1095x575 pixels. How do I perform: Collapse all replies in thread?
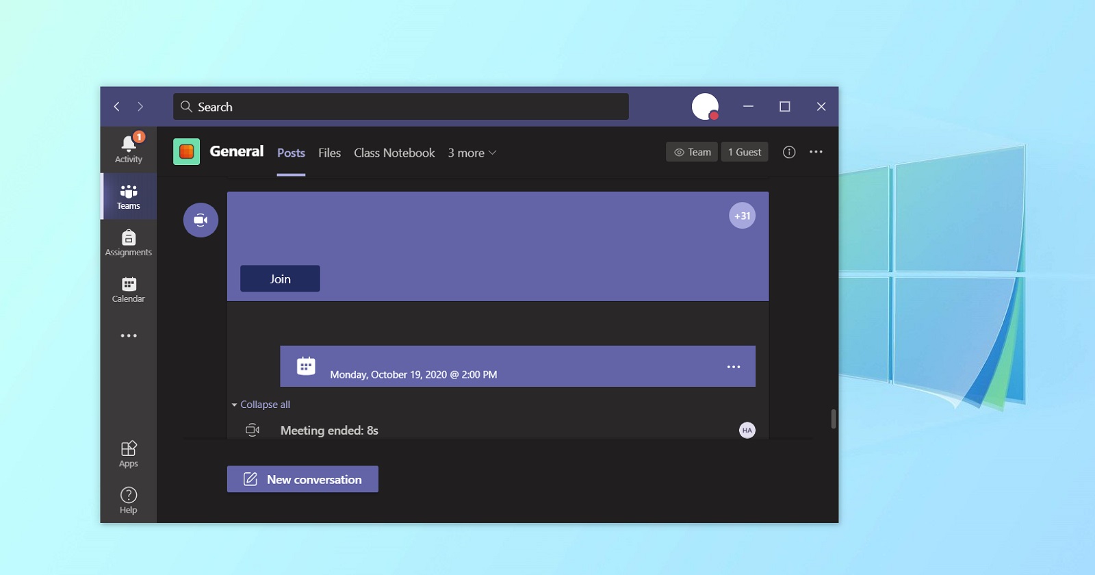[x=261, y=405]
